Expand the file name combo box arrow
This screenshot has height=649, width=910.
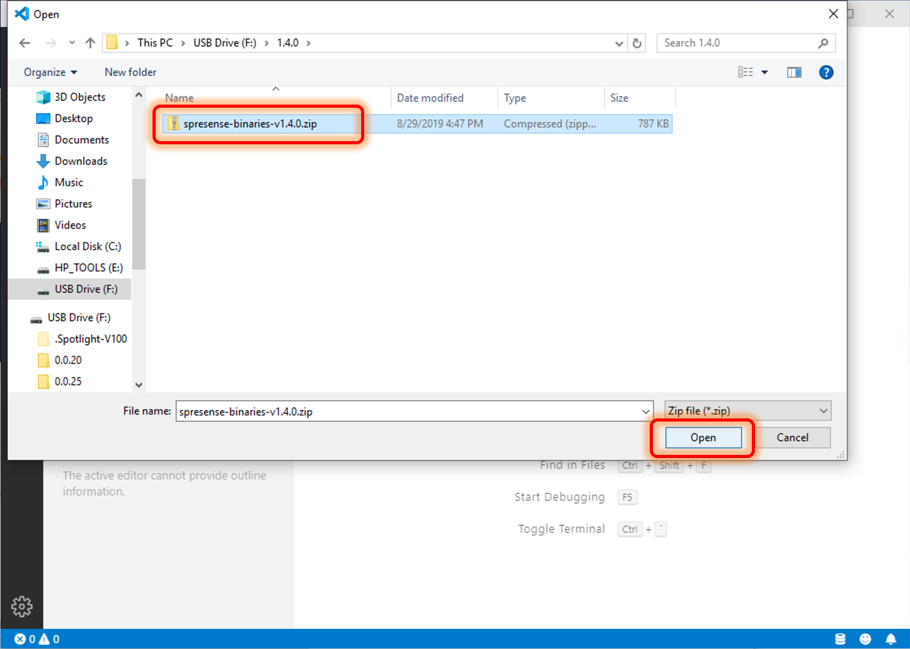click(x=645, y=411)
